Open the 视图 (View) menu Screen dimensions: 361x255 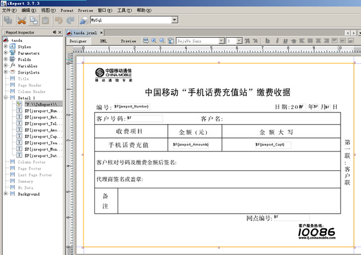49,10
